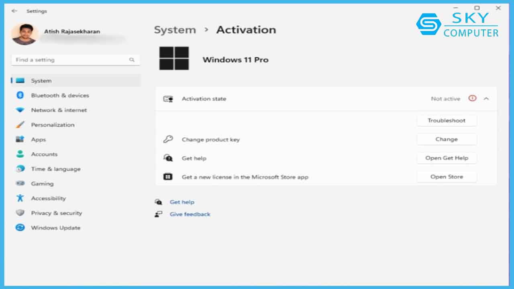Click the Activation state label
This screenshot has width=514, height=289.
pyautogui.click(x=204, y=99)
